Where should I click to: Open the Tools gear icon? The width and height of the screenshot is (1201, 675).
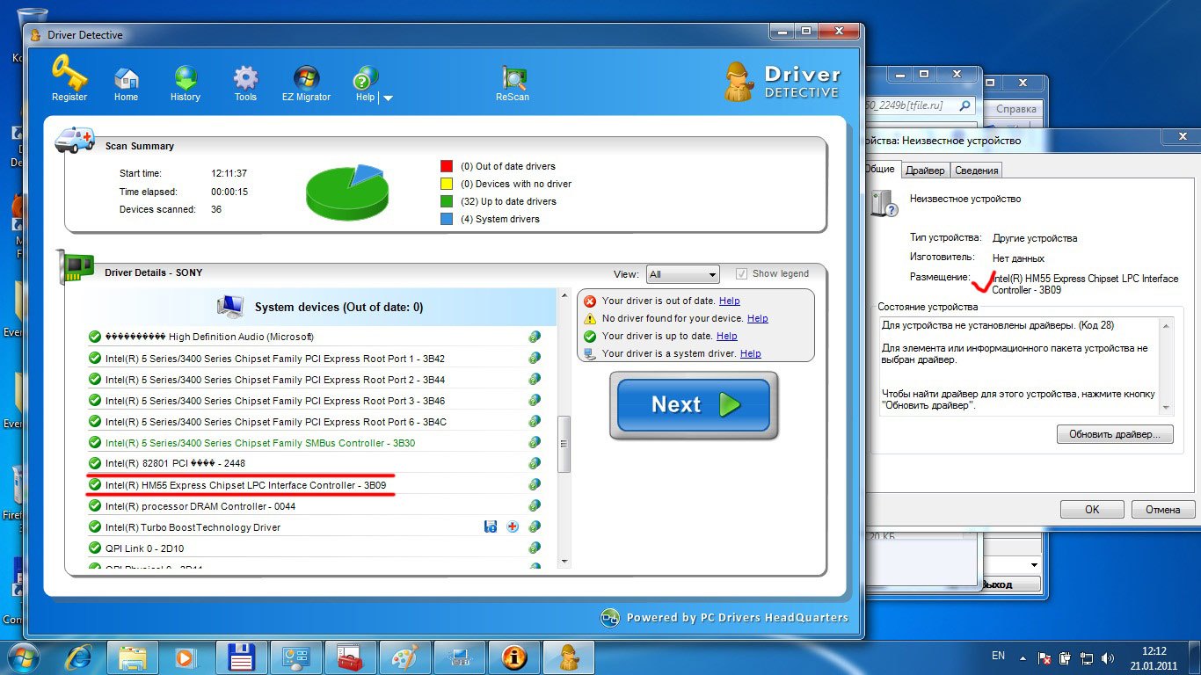pyautogui.click(x=245, y=84)
